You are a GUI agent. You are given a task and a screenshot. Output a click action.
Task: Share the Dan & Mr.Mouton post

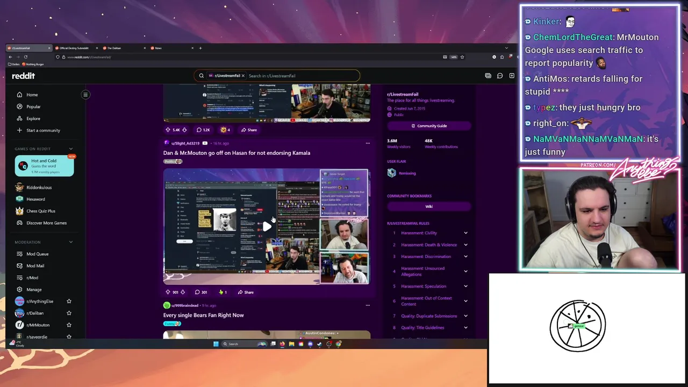246,292
